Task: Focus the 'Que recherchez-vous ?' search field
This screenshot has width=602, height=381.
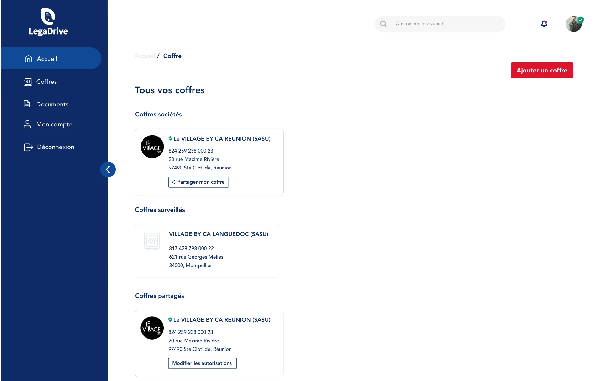Action: pyautogui.click(x=440, y=24)
